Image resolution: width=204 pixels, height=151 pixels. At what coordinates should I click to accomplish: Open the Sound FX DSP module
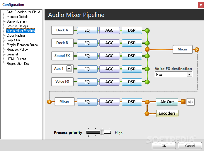132,56
